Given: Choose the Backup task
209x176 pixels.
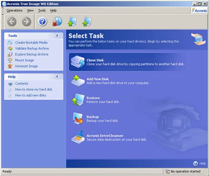Looking at the screenshot, I should tap(95, 119).
